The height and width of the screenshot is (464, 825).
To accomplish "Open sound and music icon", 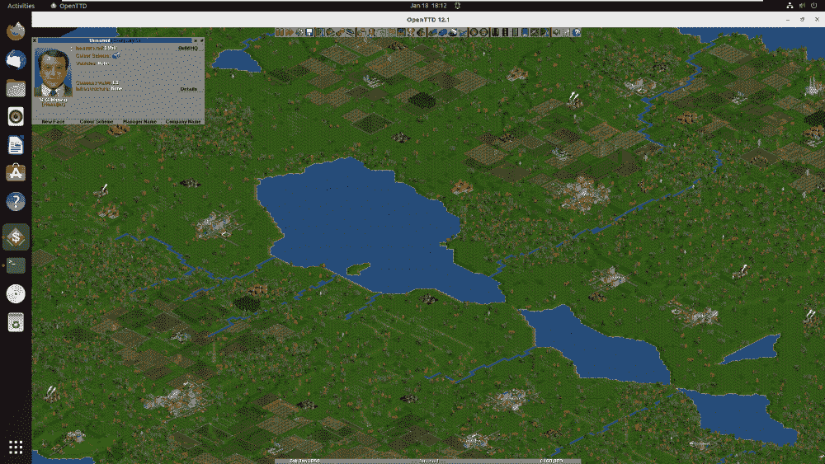I will [555, 33].
